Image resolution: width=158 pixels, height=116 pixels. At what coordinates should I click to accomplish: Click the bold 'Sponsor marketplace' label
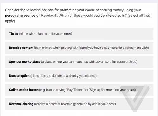[x=25, y=62]
